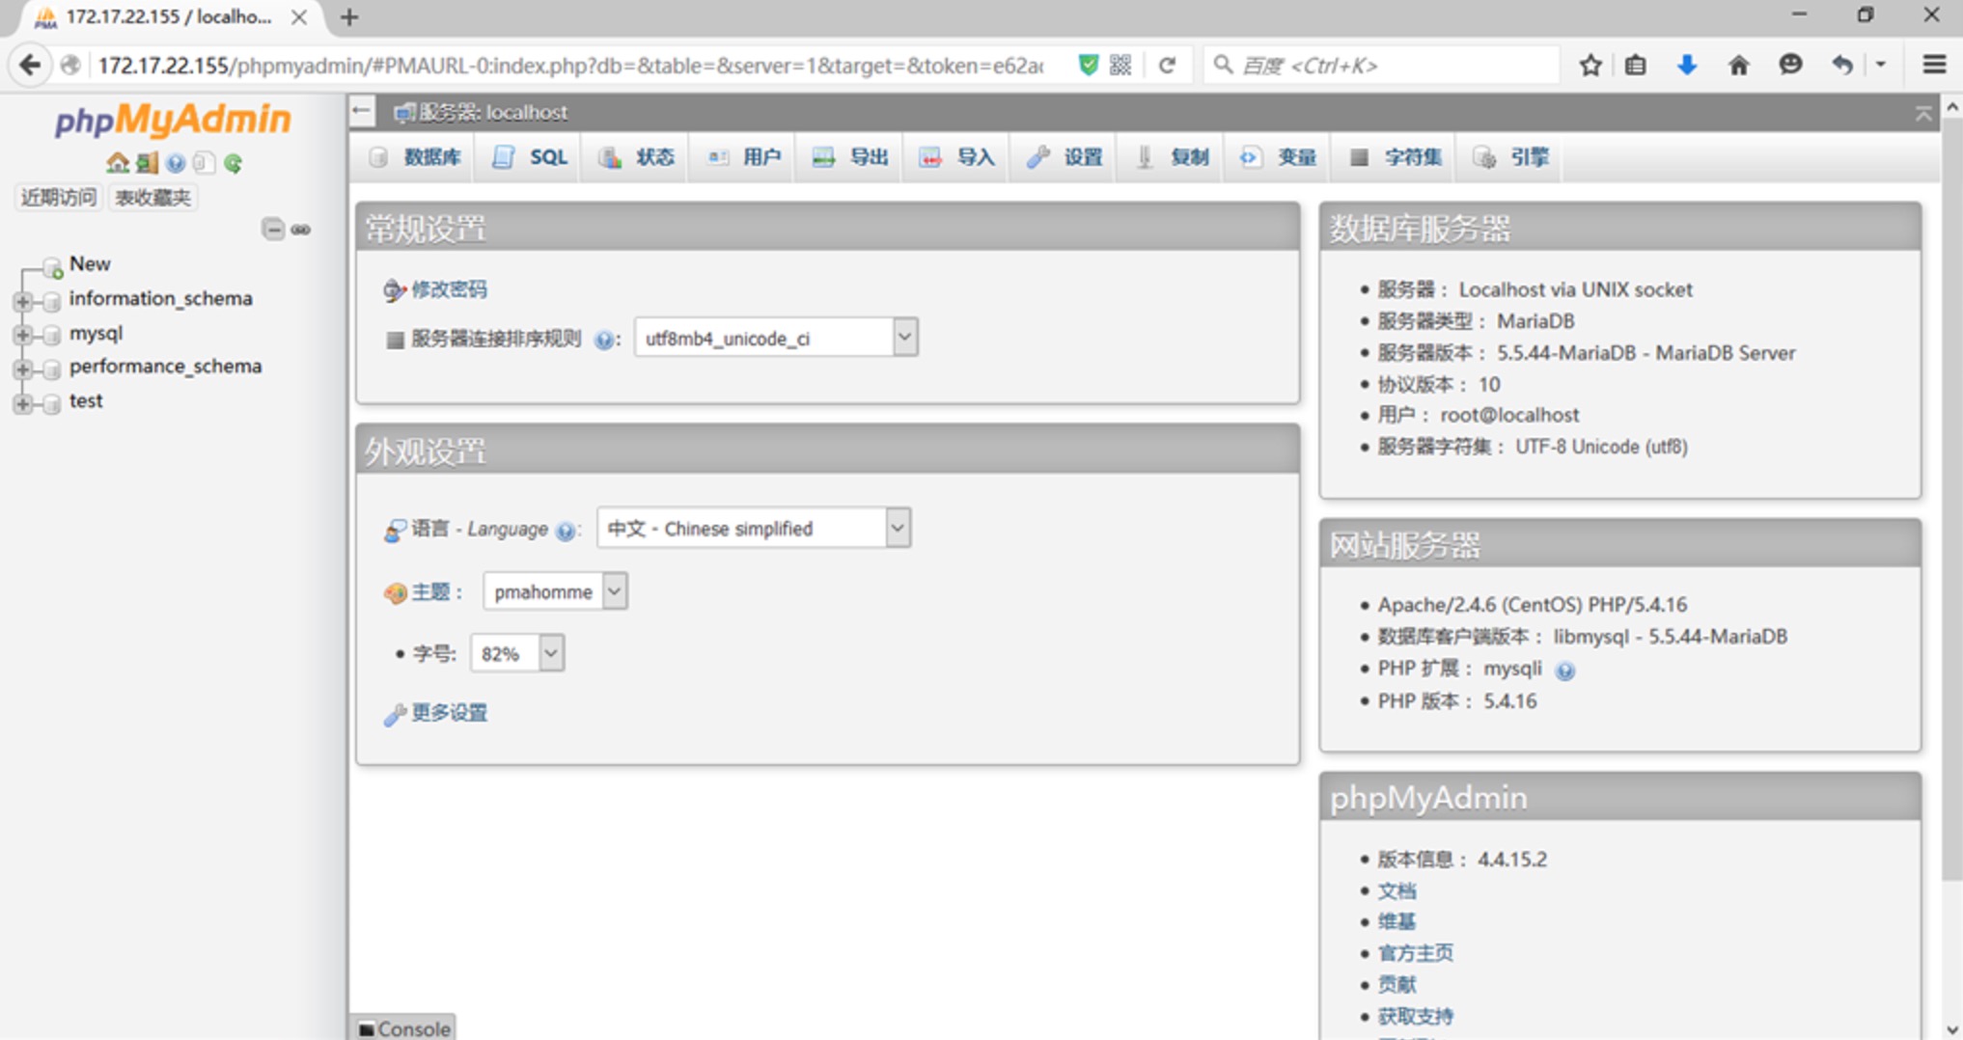Expand the performance_schema database node

[x=22, y=369]
